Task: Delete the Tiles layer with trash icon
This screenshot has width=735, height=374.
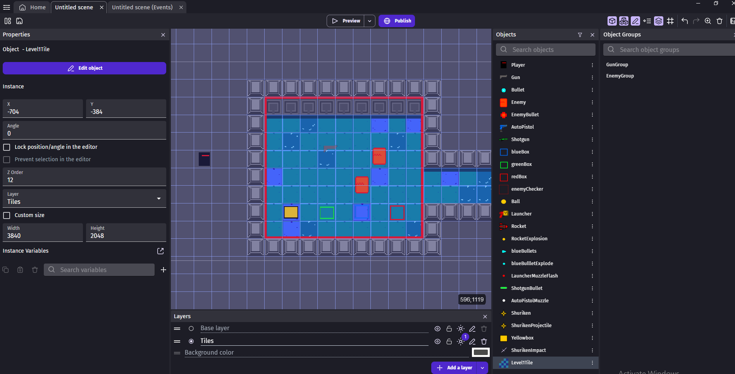Action: (x=484, y=341)
